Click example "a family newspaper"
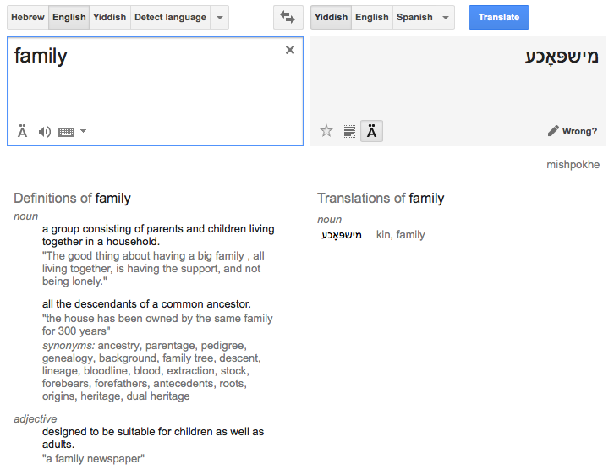The image size is (614, 470). [93, 459]
